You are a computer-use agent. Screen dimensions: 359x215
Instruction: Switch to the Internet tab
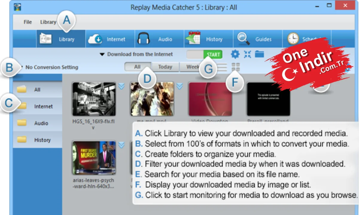tap(110, 39)
